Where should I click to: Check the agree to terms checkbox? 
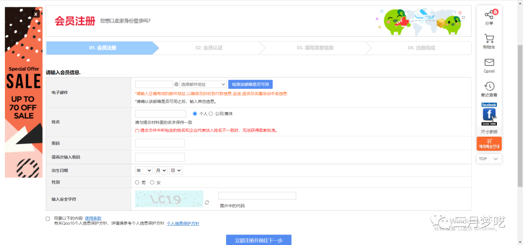coord(48,219)
